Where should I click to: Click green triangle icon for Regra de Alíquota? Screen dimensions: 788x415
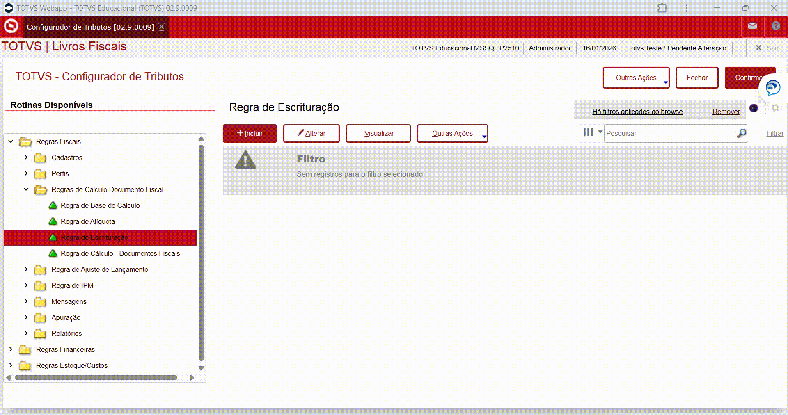[x=53, y=221]
